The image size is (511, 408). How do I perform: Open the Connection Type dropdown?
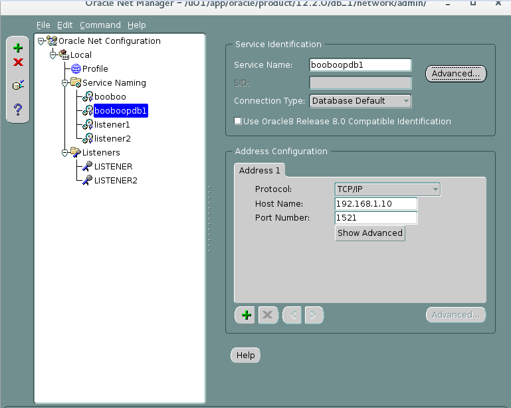click(360, 101)
